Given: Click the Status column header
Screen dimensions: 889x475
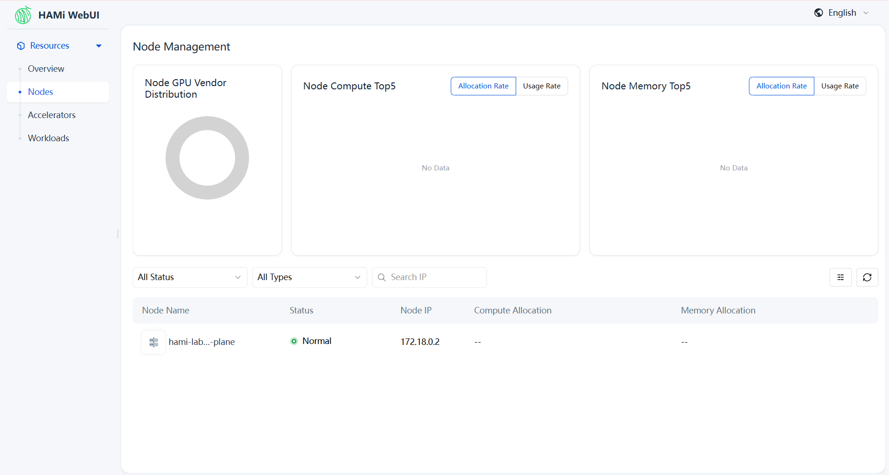Looking at the screenshot, I should pos(301,311).
